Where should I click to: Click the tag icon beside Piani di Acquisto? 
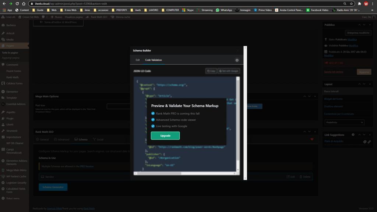coord(365,142)
